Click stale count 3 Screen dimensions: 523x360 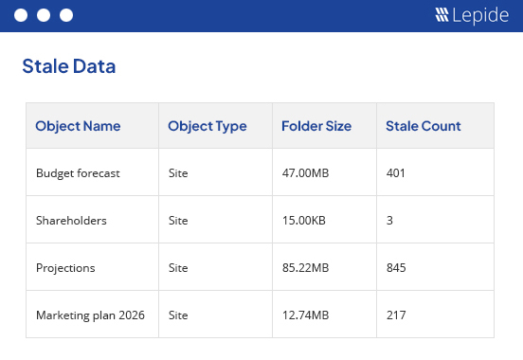[x=389, y=221]
